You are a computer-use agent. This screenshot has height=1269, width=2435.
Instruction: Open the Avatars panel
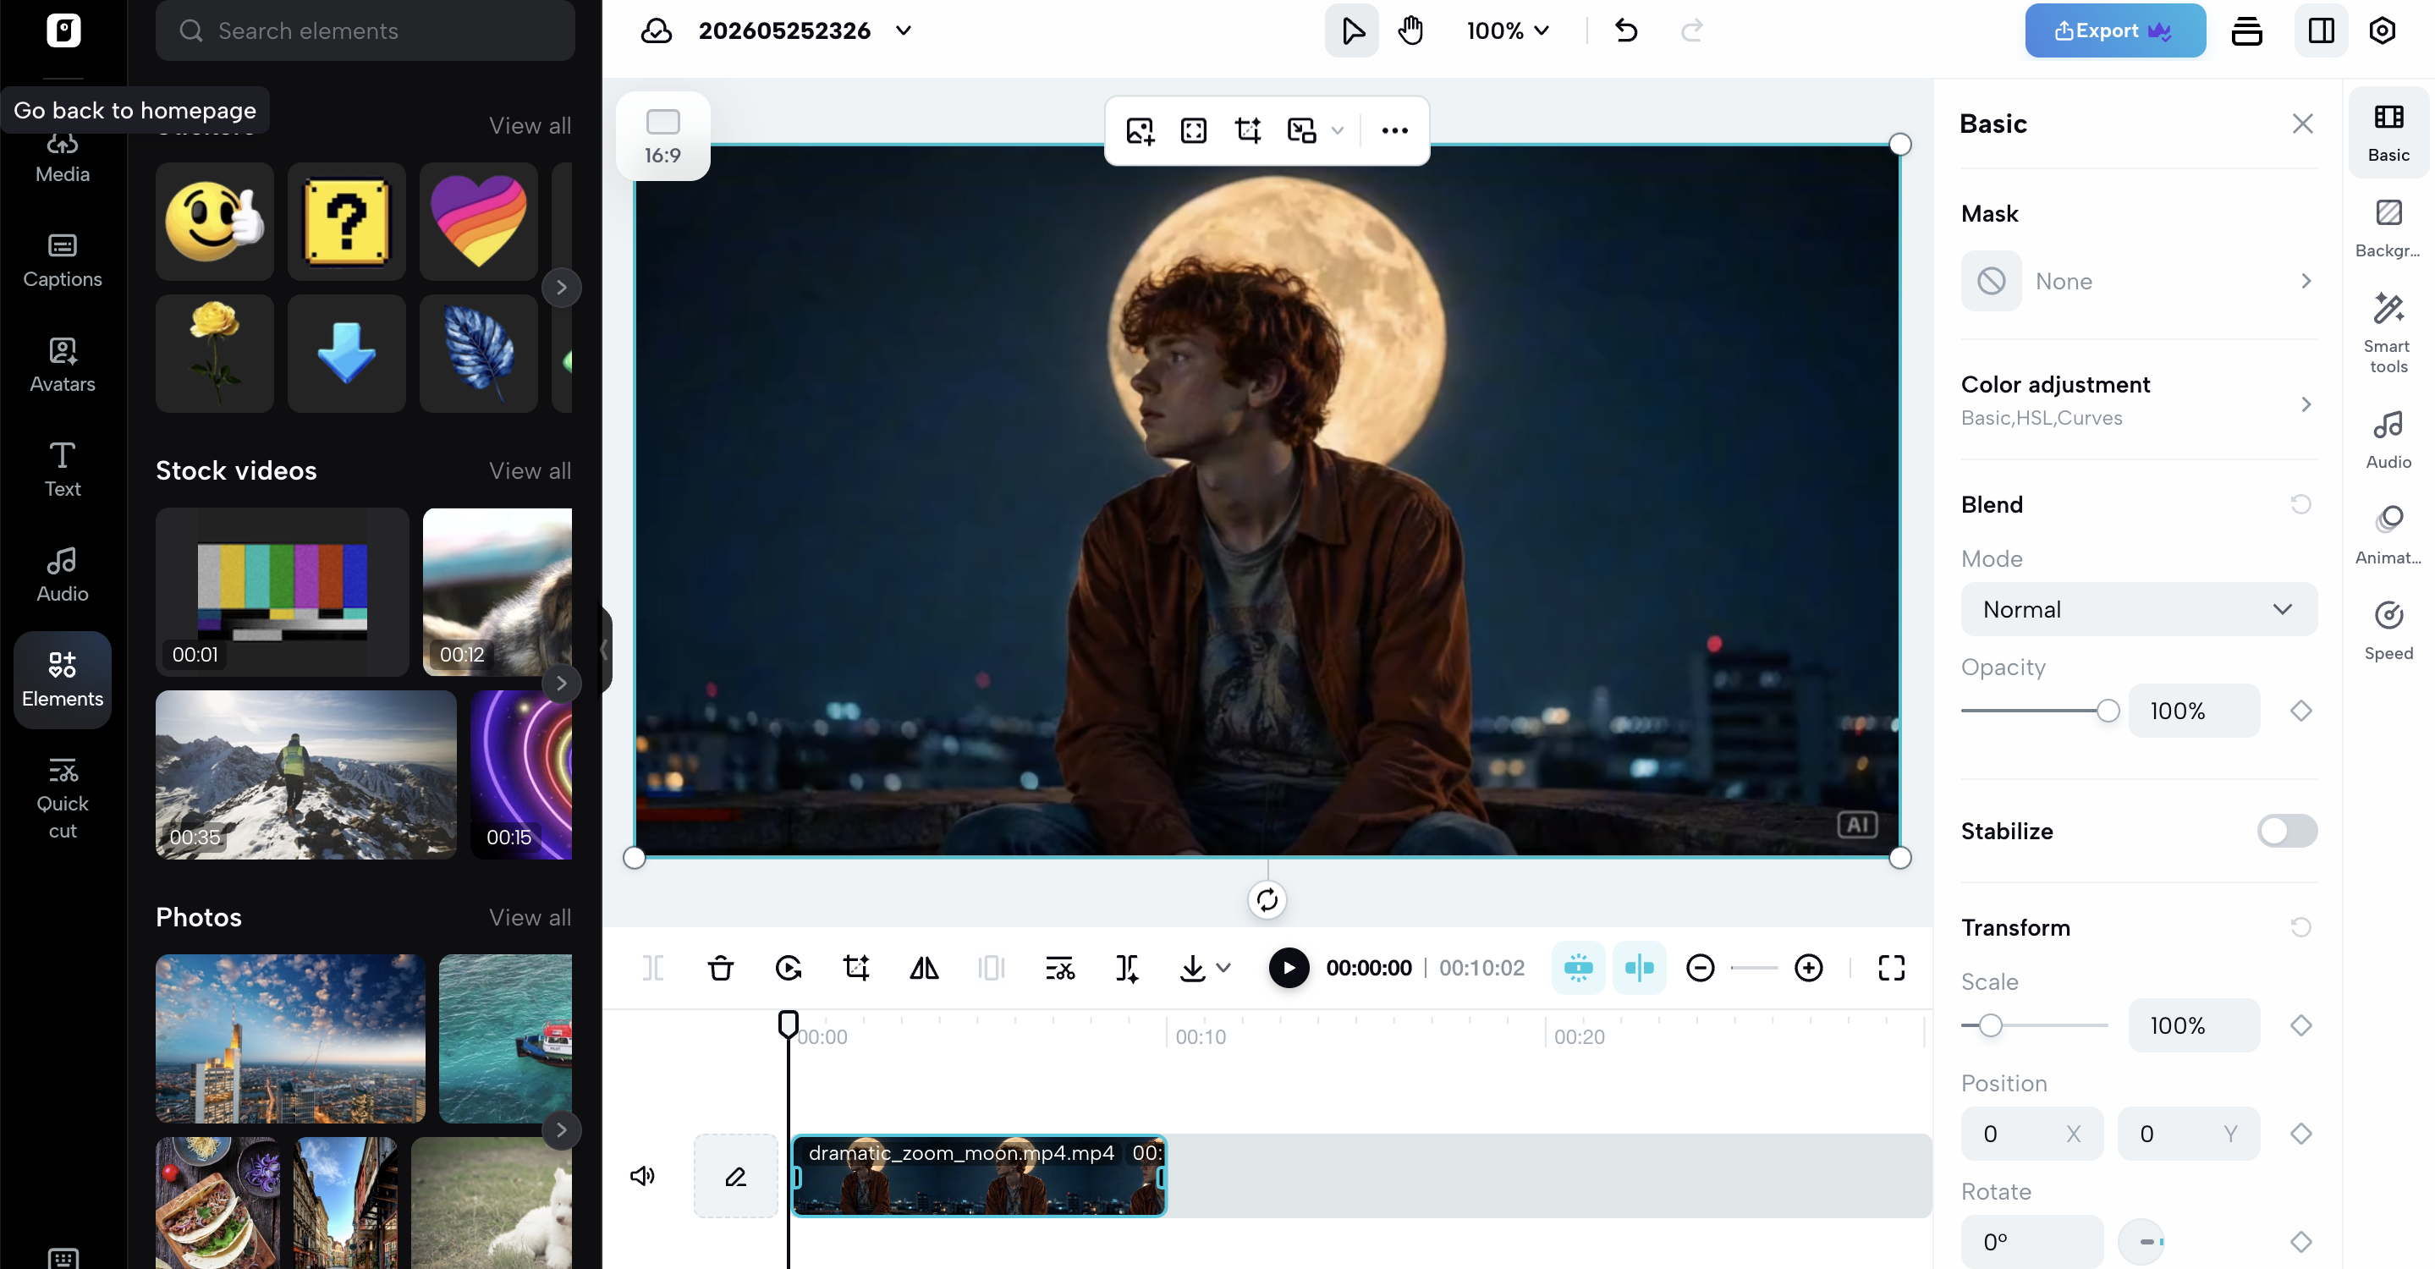point(63,365)
